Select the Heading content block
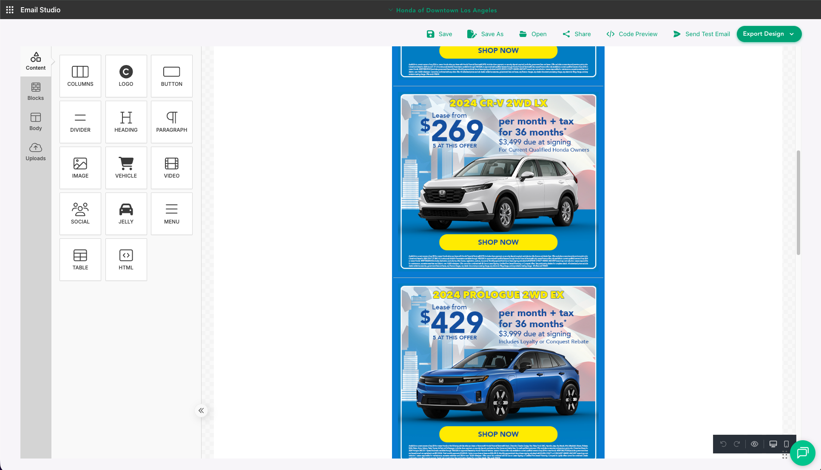 (x=126, y=122)
